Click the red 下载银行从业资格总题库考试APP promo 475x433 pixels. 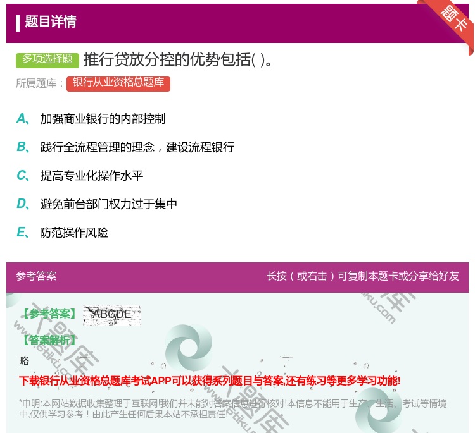[210, 381]
